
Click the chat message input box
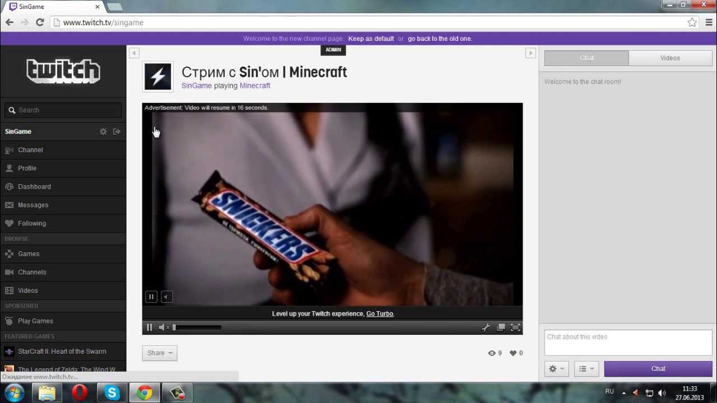[628, 343]
